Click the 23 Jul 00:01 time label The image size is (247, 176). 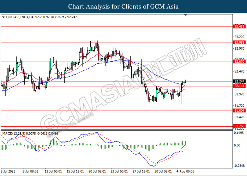(119, 171)
